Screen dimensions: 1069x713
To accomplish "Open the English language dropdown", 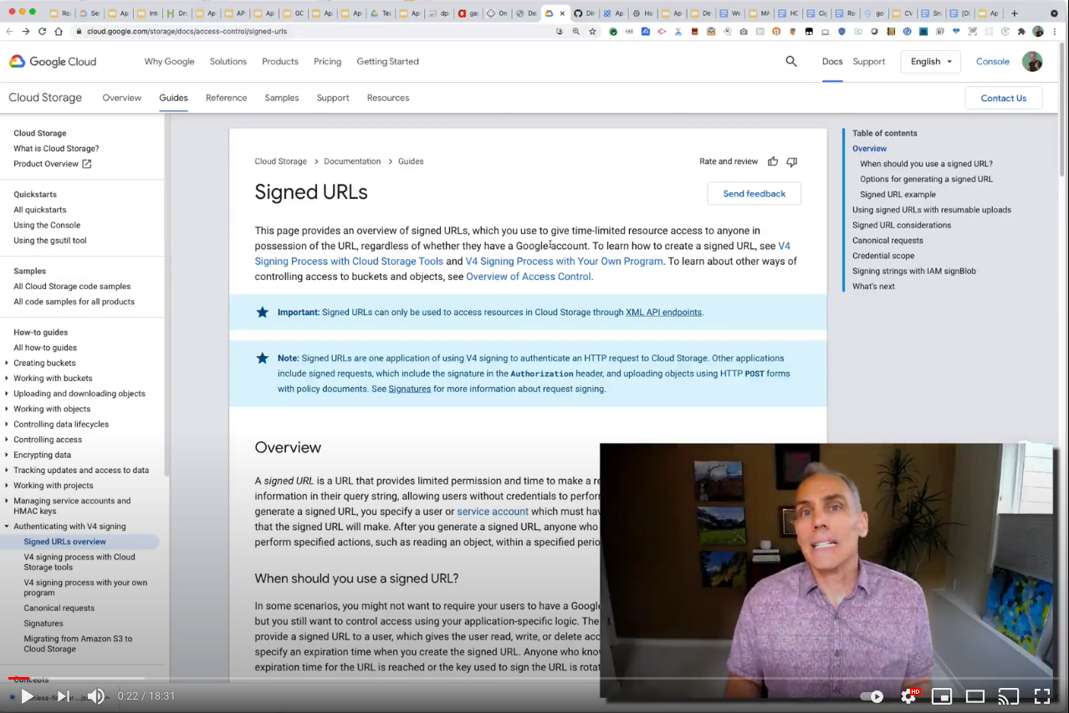I will tap(930, 61).
